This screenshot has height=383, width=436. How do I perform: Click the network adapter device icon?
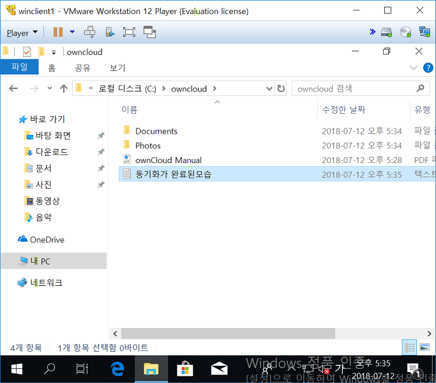pyautogui.click(x=425, y=32)
